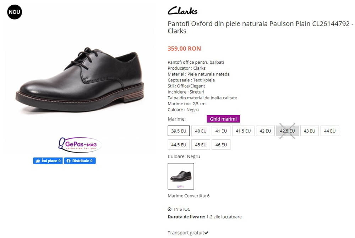Share product with Facebook Distribuie button
This screenshot has height=238, width=355.
pyautogui.click(x=80, y=161)
